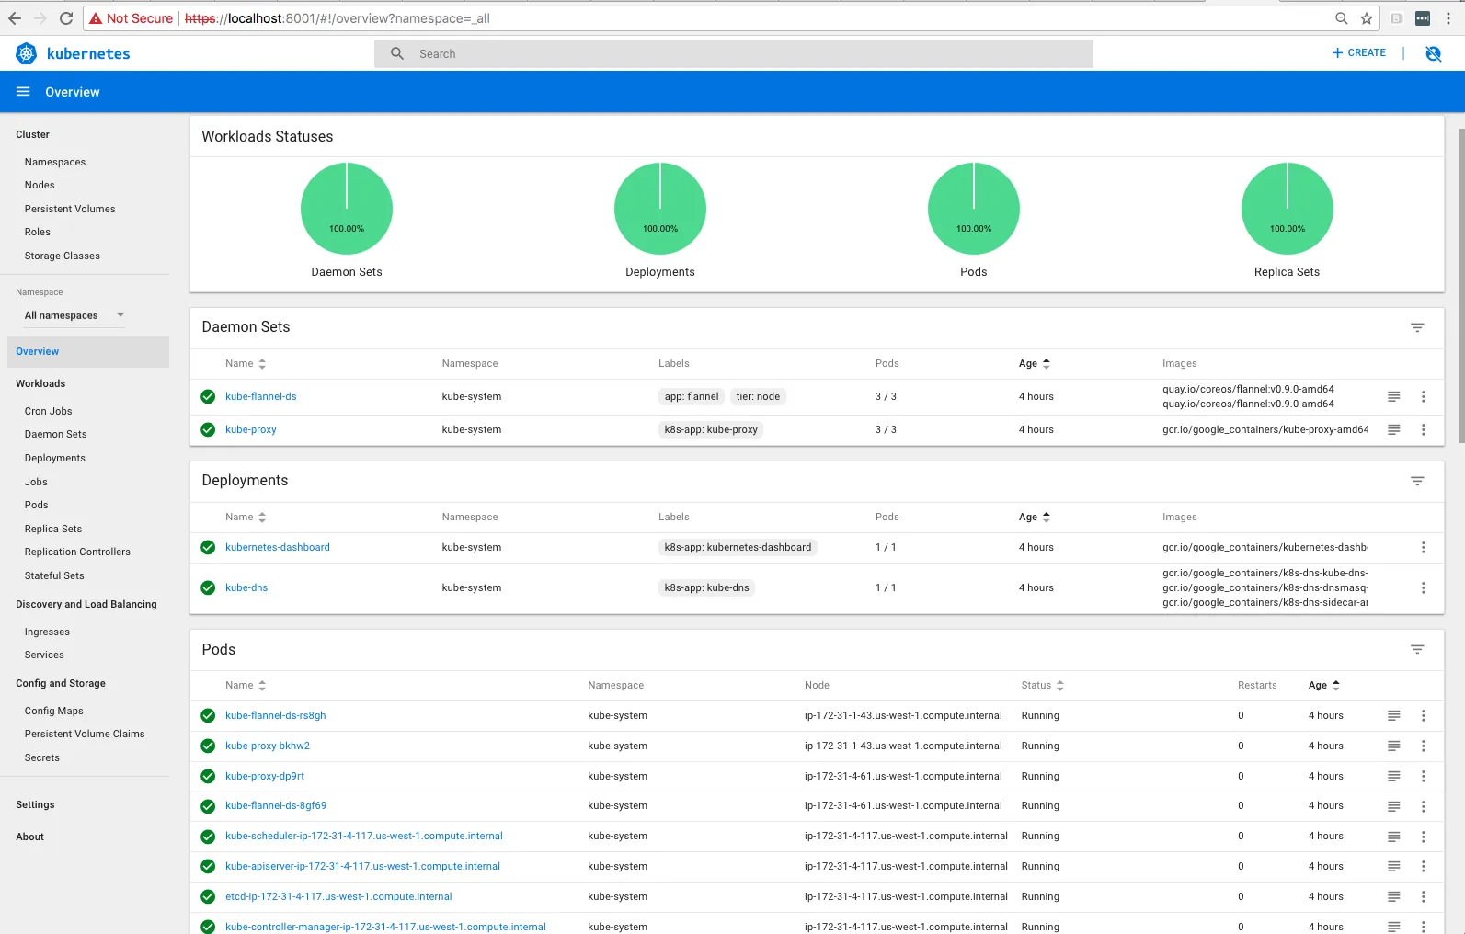This screenshot has width=1465, height=934.
Task: Go to Namespaces in the sidebar
Action: [x=55, y=162]
